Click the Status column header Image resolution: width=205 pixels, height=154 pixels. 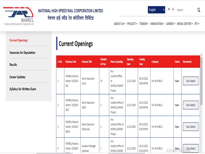[x=177, y=62]
